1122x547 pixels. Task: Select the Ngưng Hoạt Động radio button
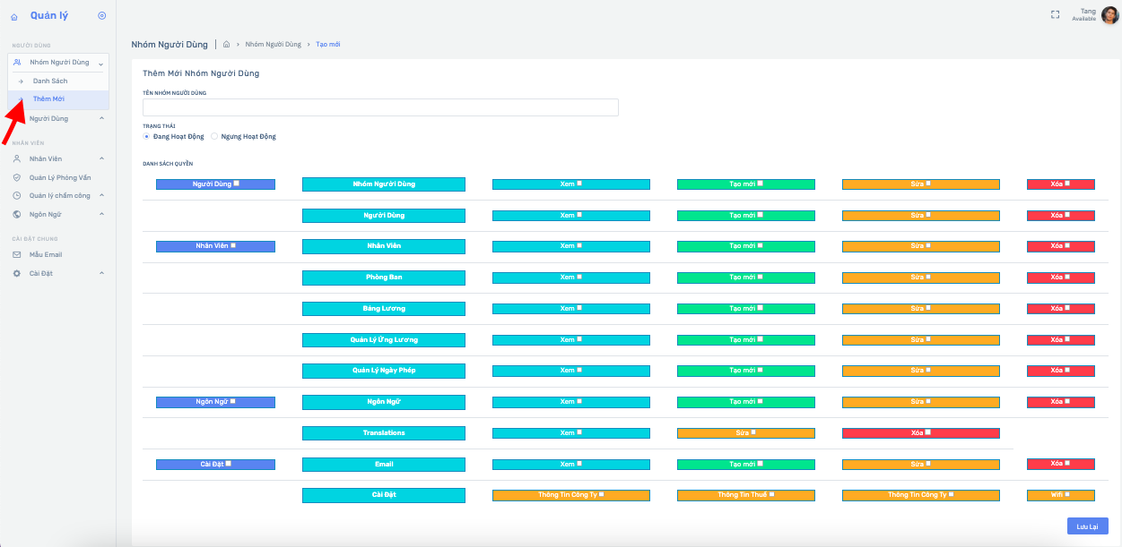[x=214, y=137]
